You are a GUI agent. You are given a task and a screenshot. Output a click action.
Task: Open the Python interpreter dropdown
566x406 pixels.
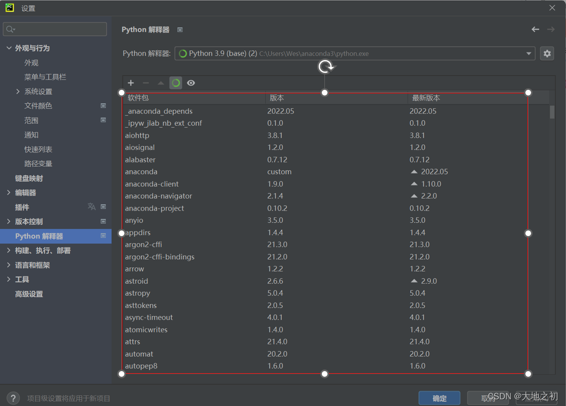pyautogui.click(x=528, y=54)
